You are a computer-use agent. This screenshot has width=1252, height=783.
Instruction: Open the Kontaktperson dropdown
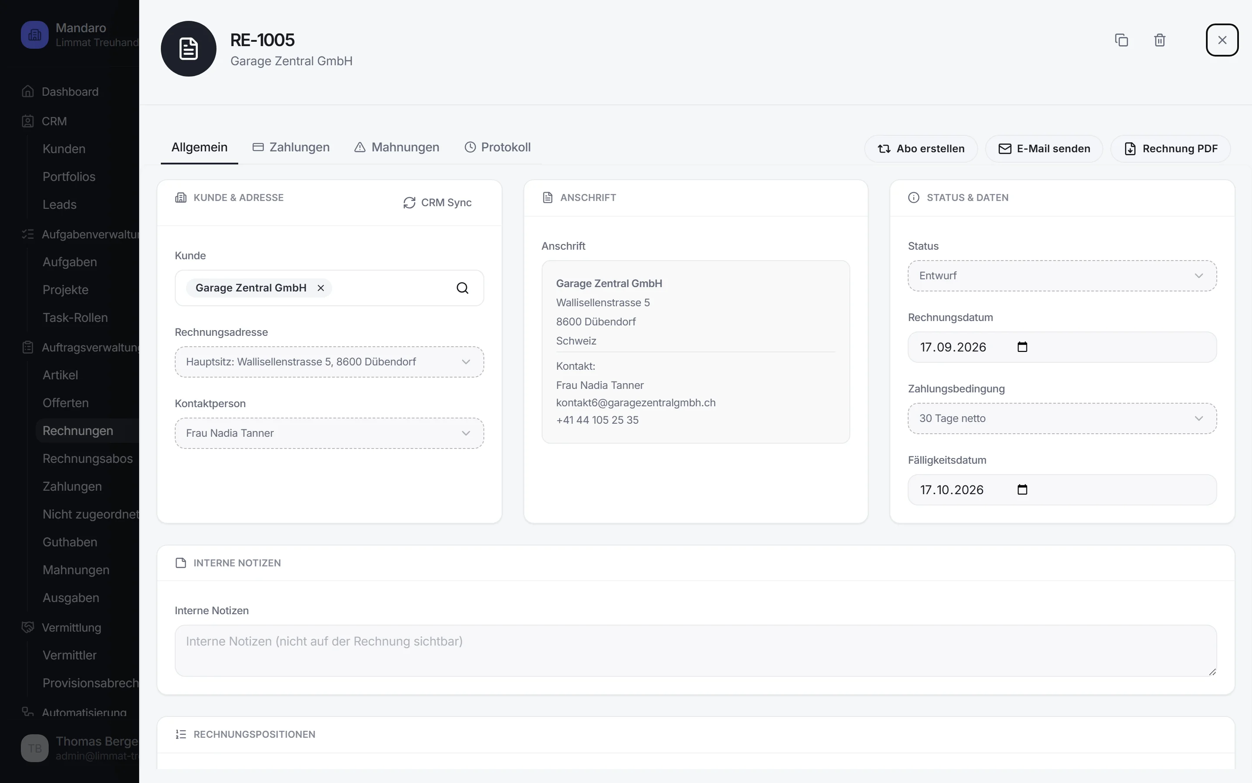(x=329, y=433)
